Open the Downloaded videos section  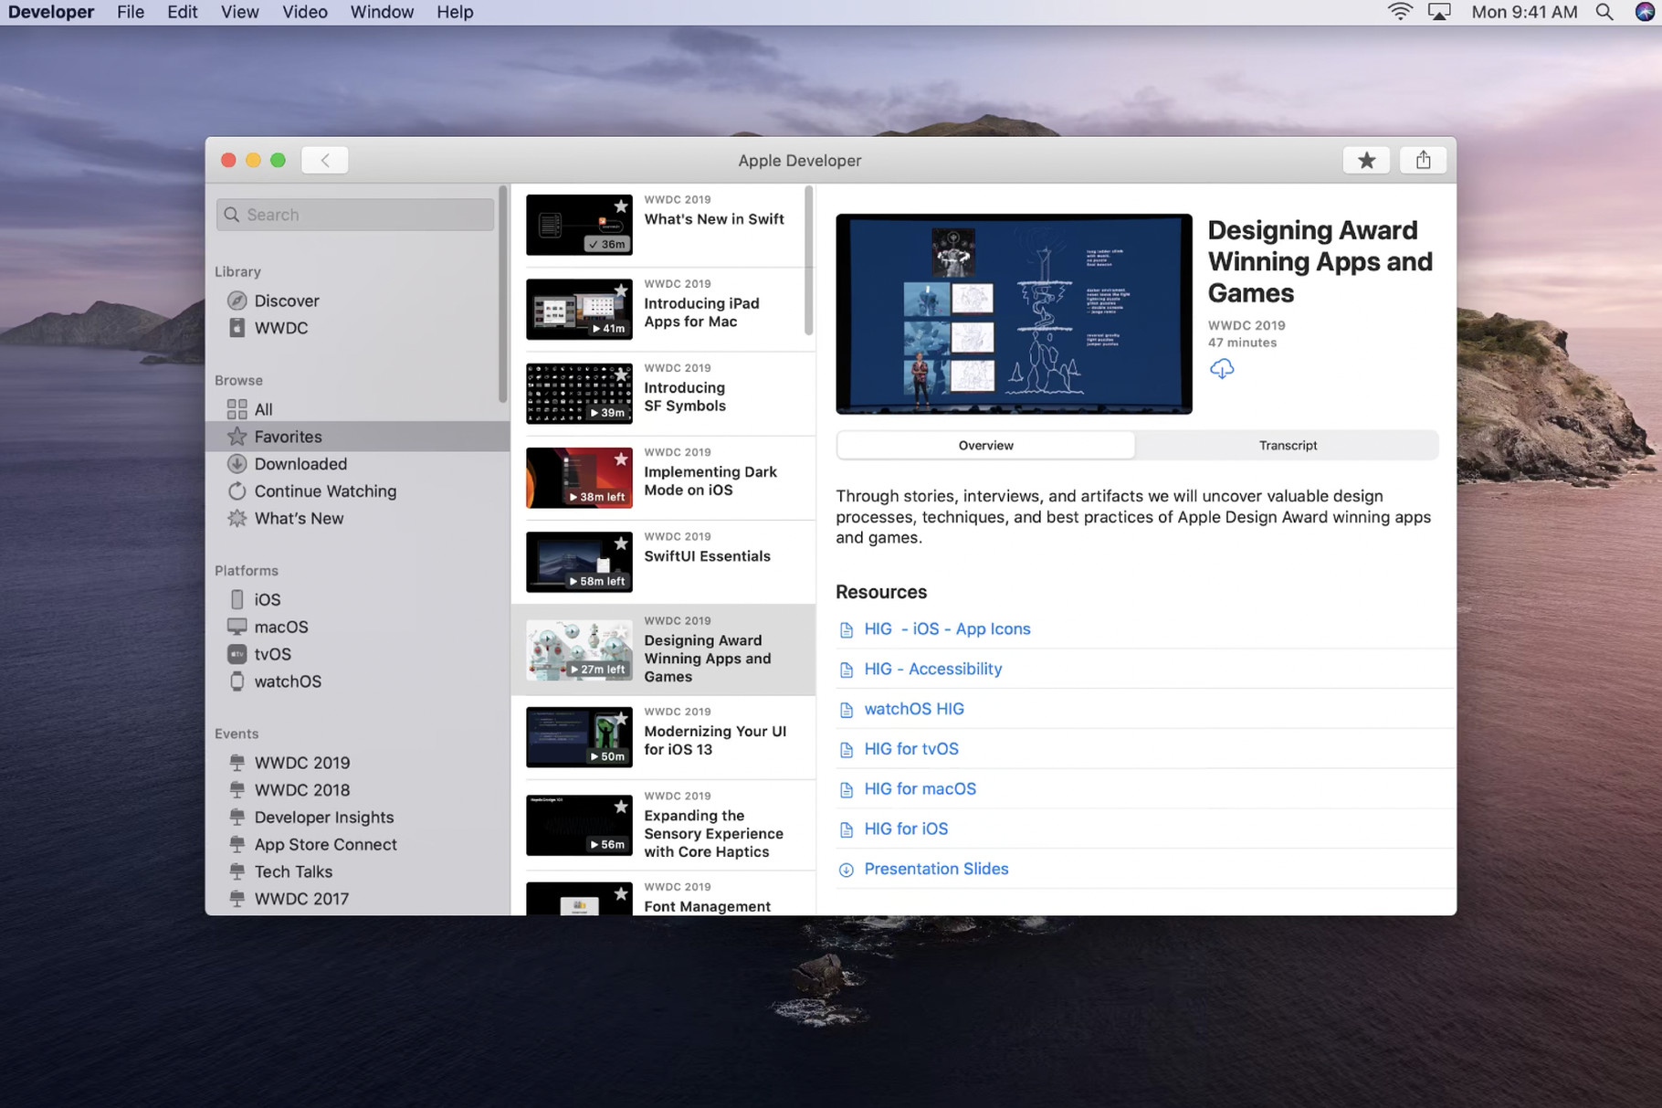(300, 463)
